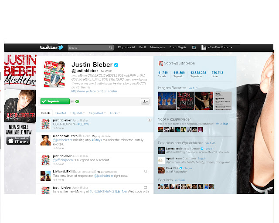
Task: Click oprah_com avatar in similar accounts
Action: 161,160
